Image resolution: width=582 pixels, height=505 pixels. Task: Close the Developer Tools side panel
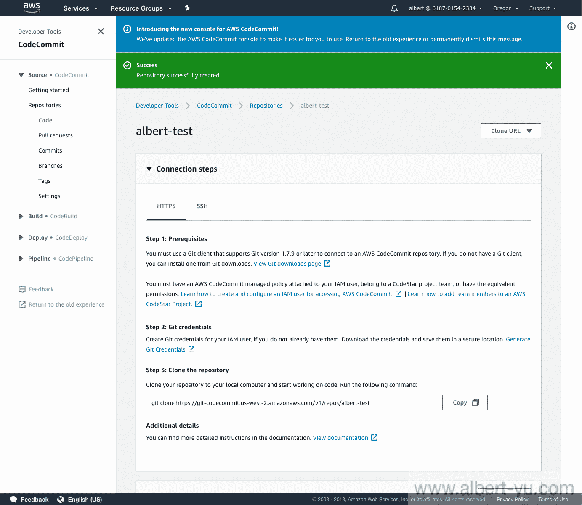pos(101,32)
